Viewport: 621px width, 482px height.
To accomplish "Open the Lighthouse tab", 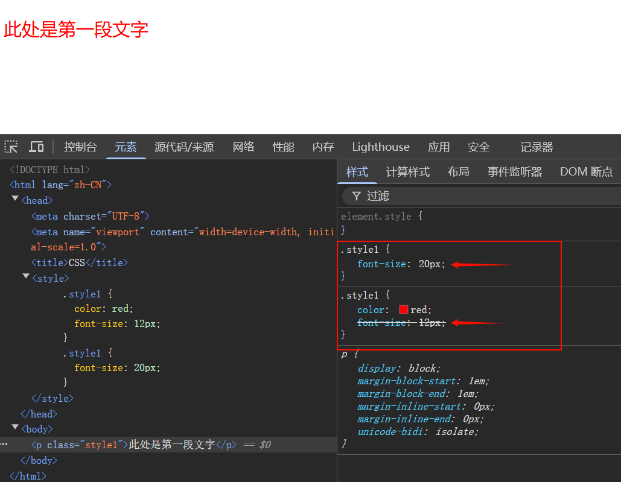I will [x=381, y=147].
